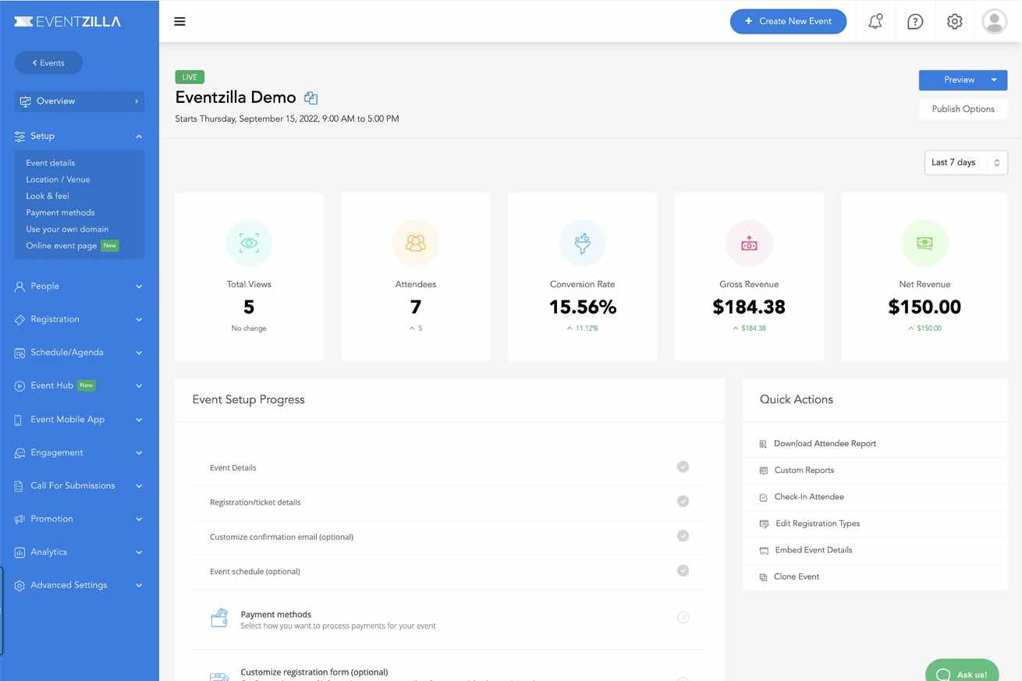
Task: Click Clone Event quick action
Action: tap(796, 576)
